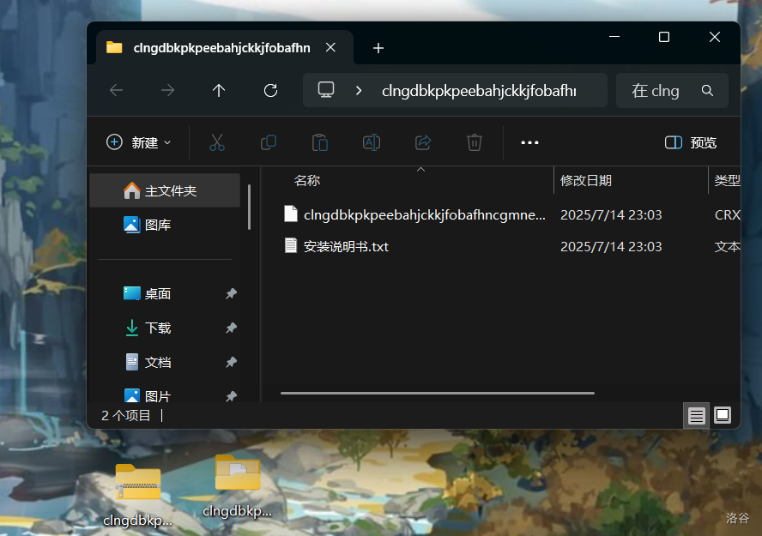Expand the 新建 dropdown menu
The image size is (762, 536).
point(139,142)
